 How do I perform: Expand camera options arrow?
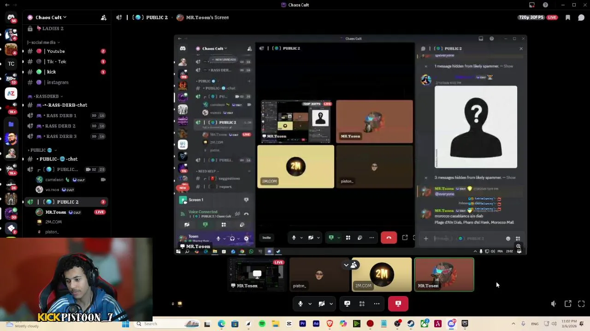click(x=331, y=303)
